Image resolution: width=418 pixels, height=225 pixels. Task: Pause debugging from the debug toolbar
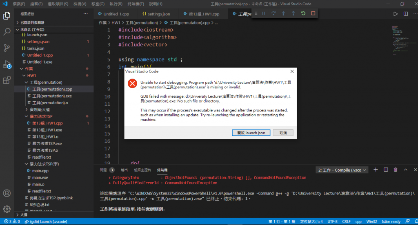click(x=263, y=13)
